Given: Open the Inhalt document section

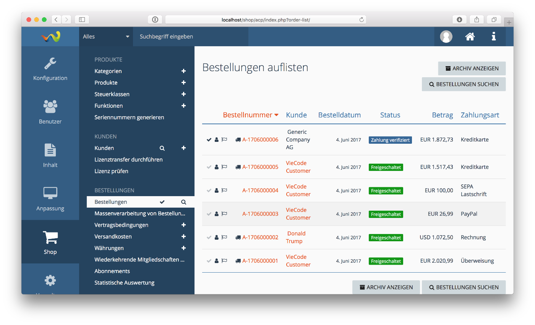Looking at the screenshot, I should (x=50, y=156).
